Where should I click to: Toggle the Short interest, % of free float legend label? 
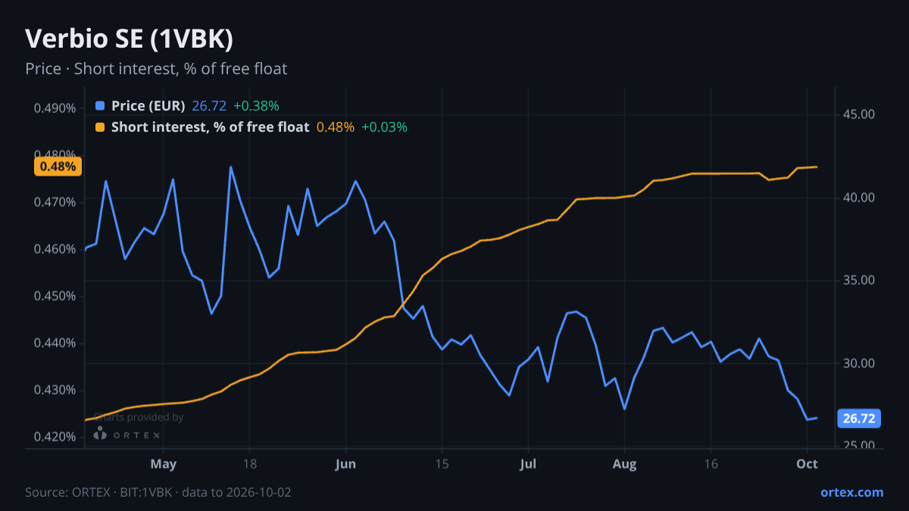pos(210,127)
